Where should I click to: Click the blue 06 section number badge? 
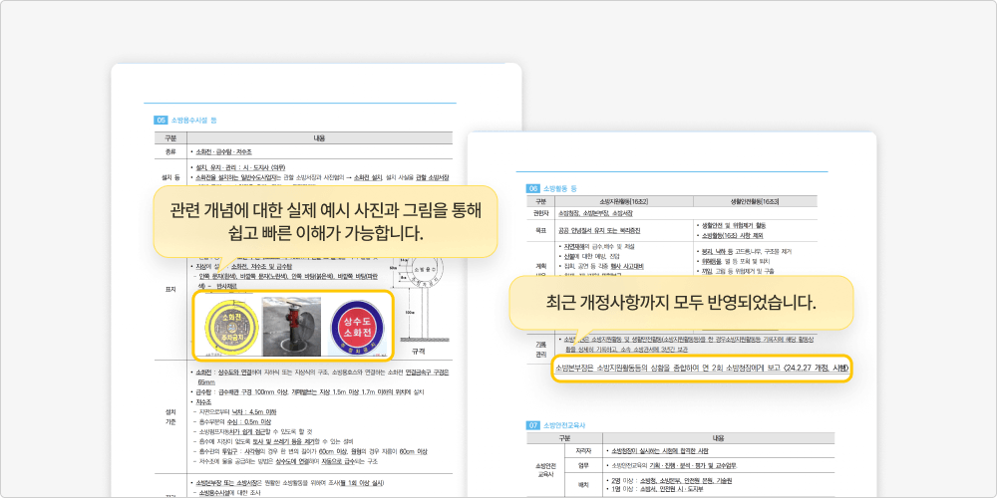coord(533,187)
